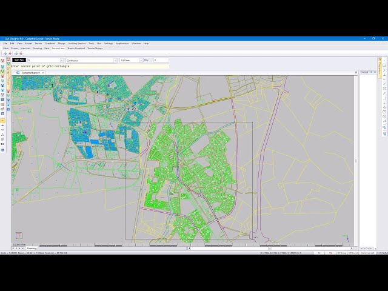Open the Tools menu

pos(92,43)
